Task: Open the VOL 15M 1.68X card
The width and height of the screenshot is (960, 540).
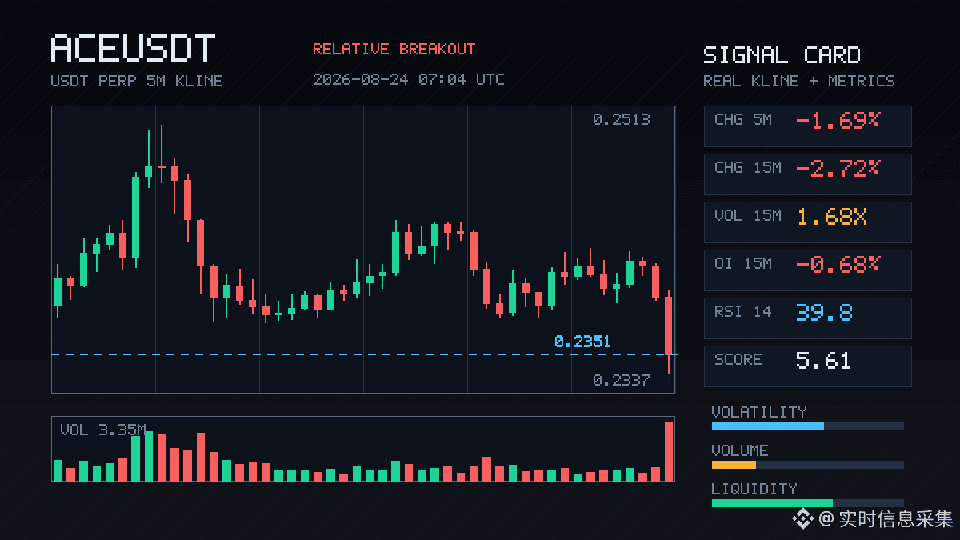Action: pyautogui.click(x=807, y=222)
